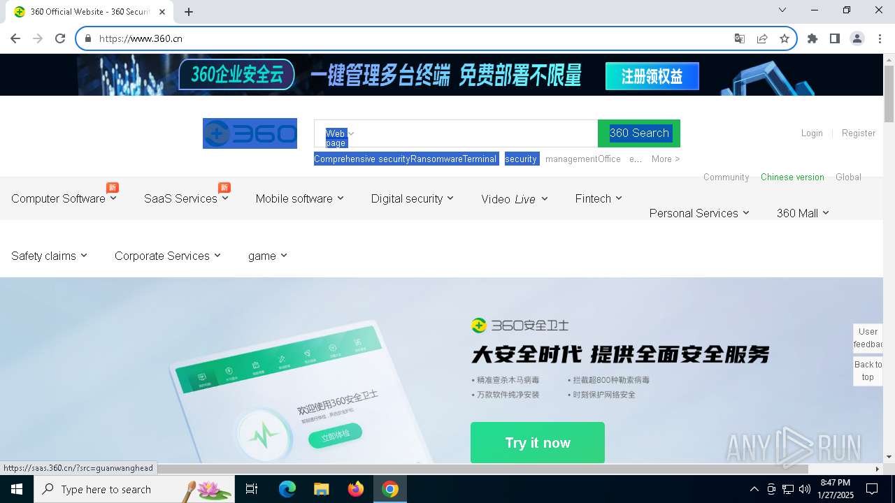Viewport: 895px width, 503px height.
Task: Click the Register link
Action: (859, 133)
